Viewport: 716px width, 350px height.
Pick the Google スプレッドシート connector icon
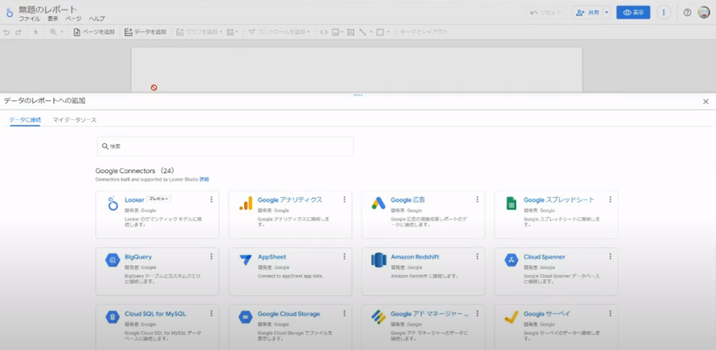[x=511, y=204]
